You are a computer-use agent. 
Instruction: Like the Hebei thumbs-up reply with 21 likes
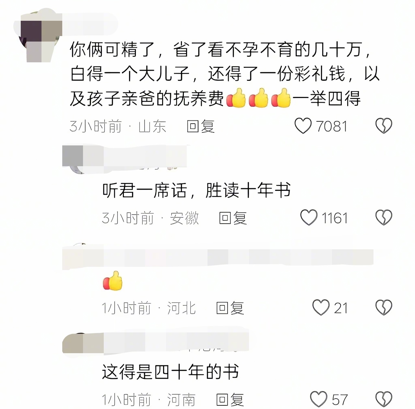click(321, 307)
